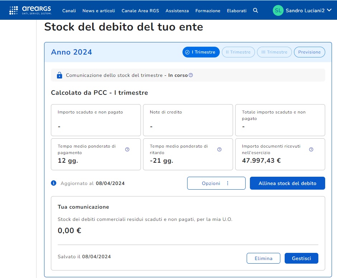The height and width of the screenshot is (278, 337).
Task: Open the Opzioni dropdown
Action: 216,183
